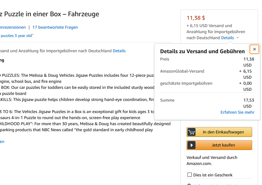Click 'Erfahren Sie mehr' in the popover
The height and width of the screenshot is (185, 262).
pos(237,112)
